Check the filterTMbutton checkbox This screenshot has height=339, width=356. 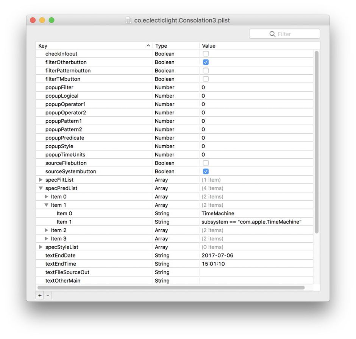coord(206,79)
